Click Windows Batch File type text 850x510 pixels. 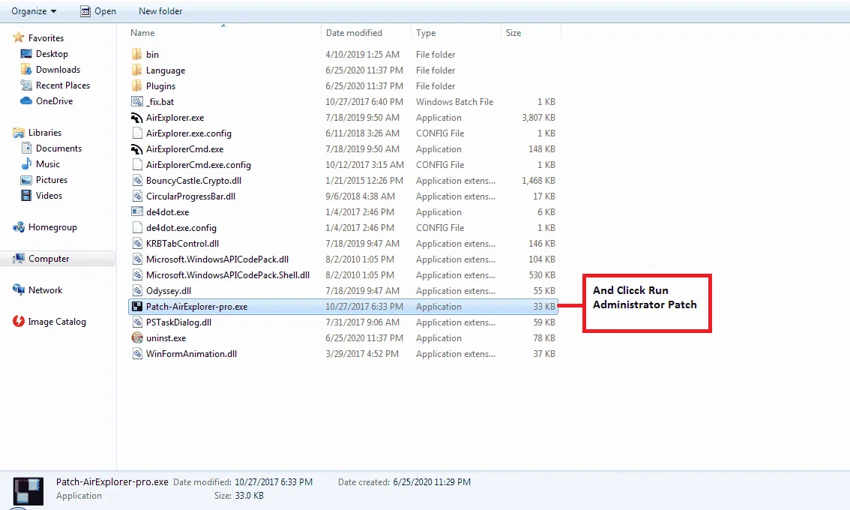pyautogui.click(x=454, y=101)
